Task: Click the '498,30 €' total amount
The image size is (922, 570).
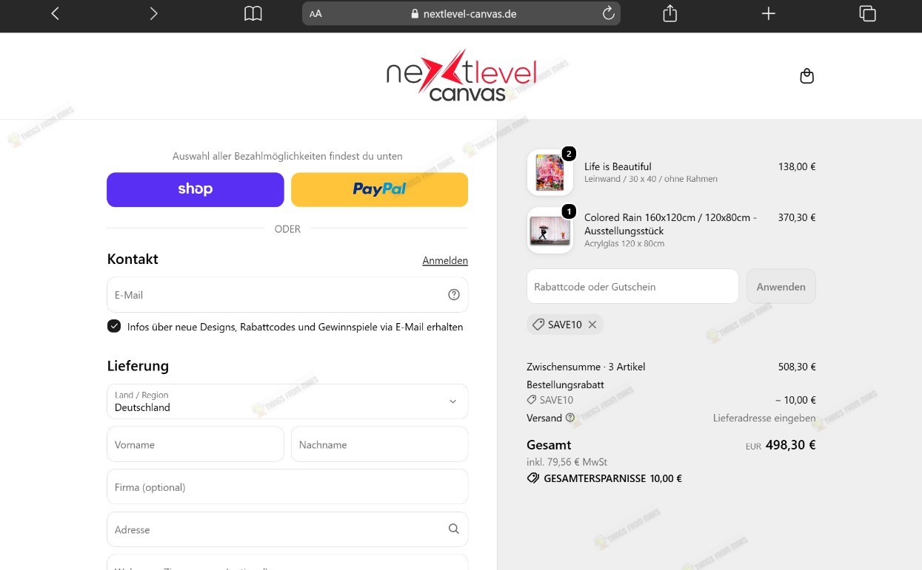Action: pyautogui.click(x=790, y=445)
